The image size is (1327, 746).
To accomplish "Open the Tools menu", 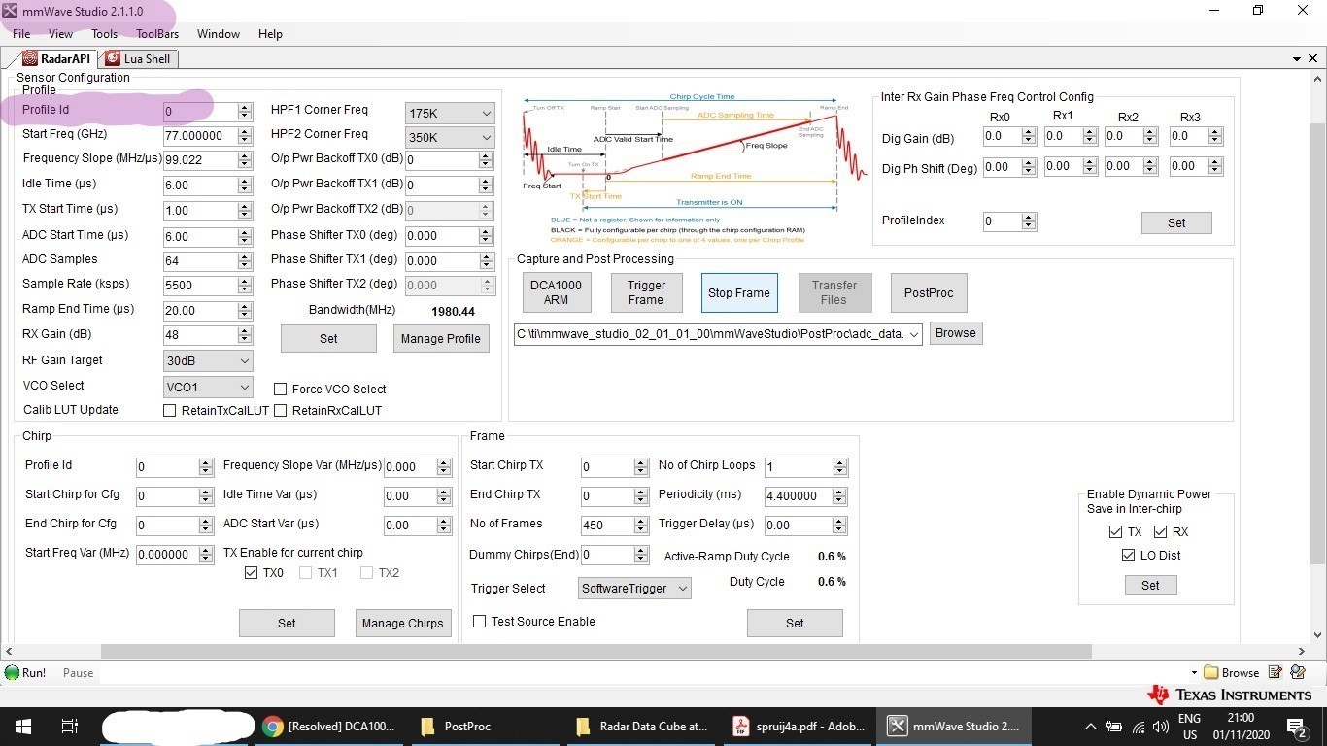I will 104,34.
